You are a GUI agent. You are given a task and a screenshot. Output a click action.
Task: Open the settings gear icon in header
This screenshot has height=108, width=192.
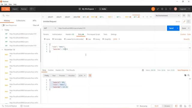pos(162,9)
